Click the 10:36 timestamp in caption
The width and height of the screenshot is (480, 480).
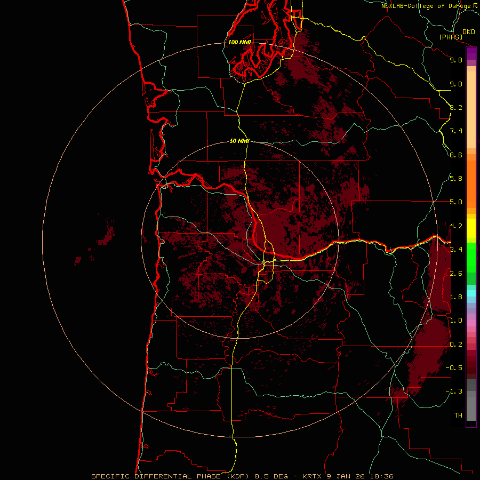click(381, 476)
